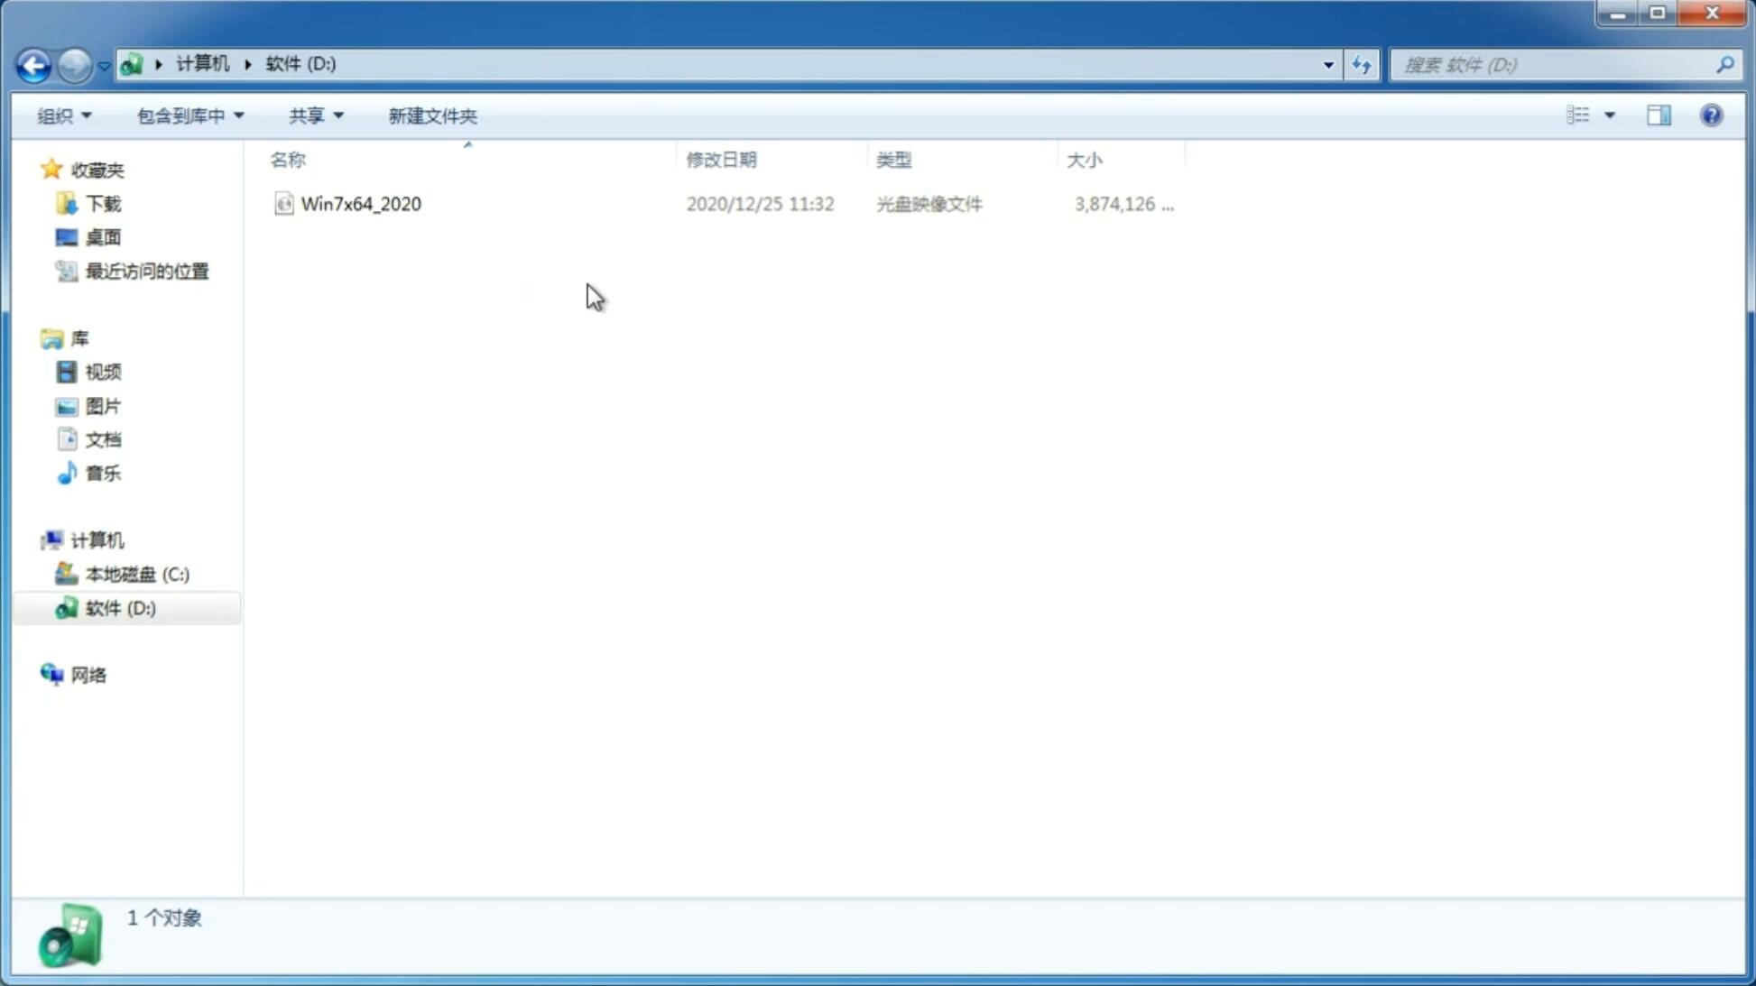Open the 下载 downloads folder

(x=100, y=204)
